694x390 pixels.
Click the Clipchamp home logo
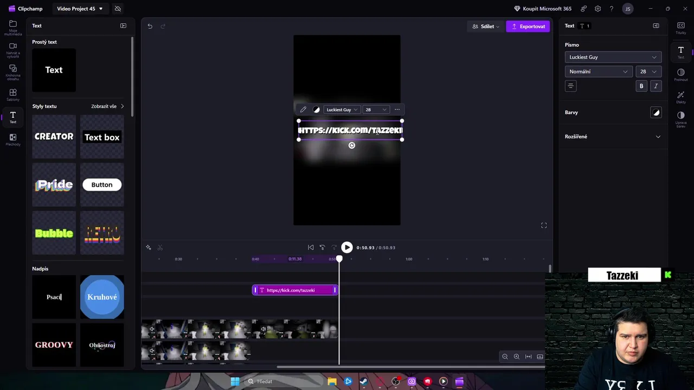tap(25, 9)
